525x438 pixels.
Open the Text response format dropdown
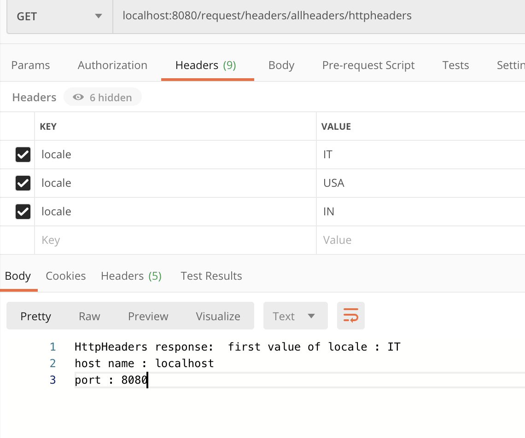pyautogui.click(x=295, y=316)
